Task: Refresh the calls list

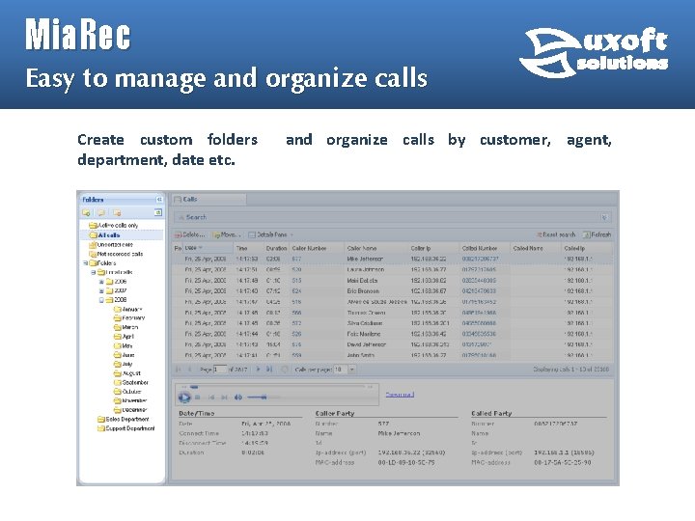Action: [x=597, y=234]
